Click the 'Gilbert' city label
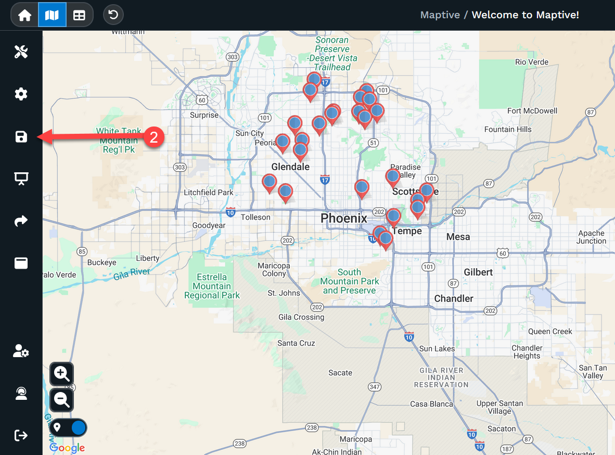This screenshot has height=455, width=615. tap(478, 272)
